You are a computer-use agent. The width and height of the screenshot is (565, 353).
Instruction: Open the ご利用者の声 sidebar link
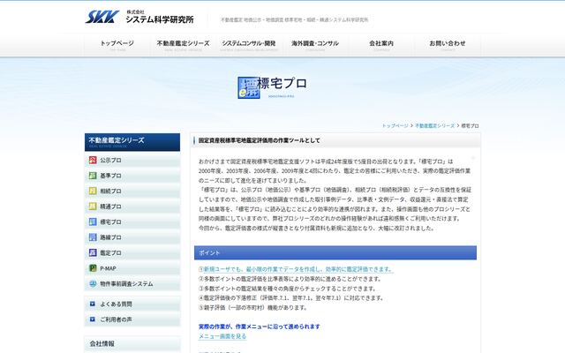click(132, 319)
